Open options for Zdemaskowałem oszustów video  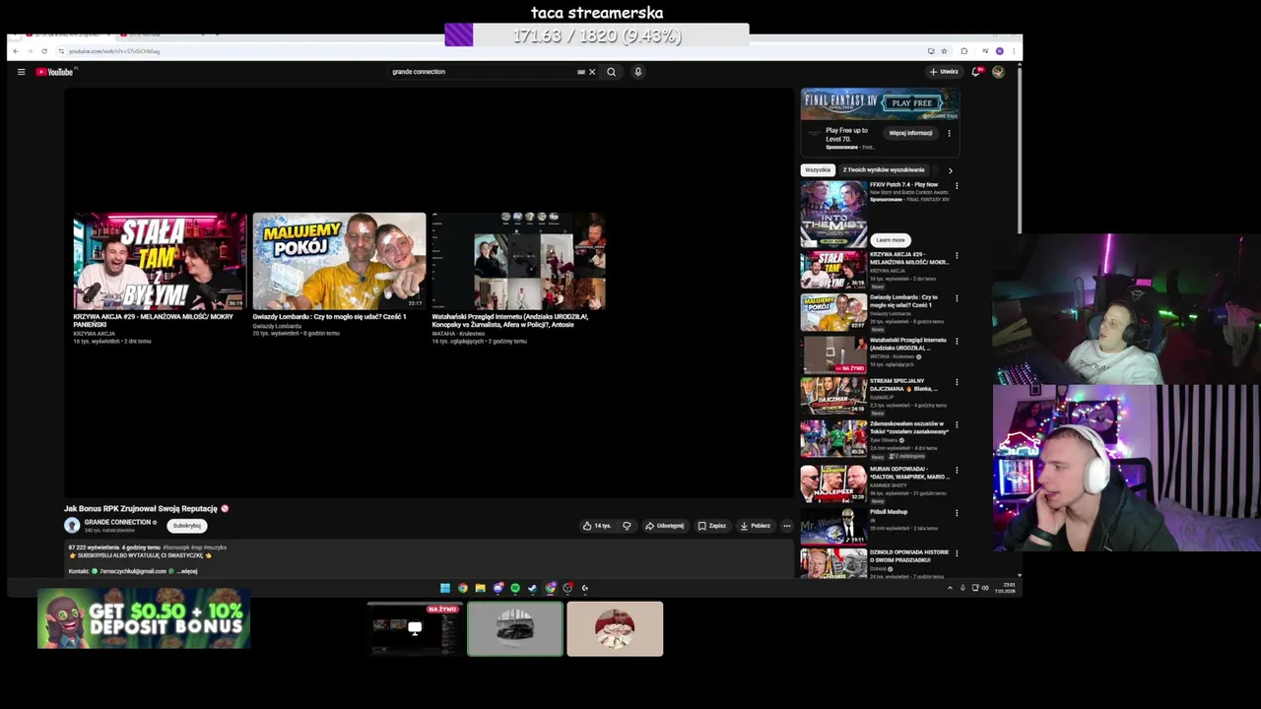point(956,425)
